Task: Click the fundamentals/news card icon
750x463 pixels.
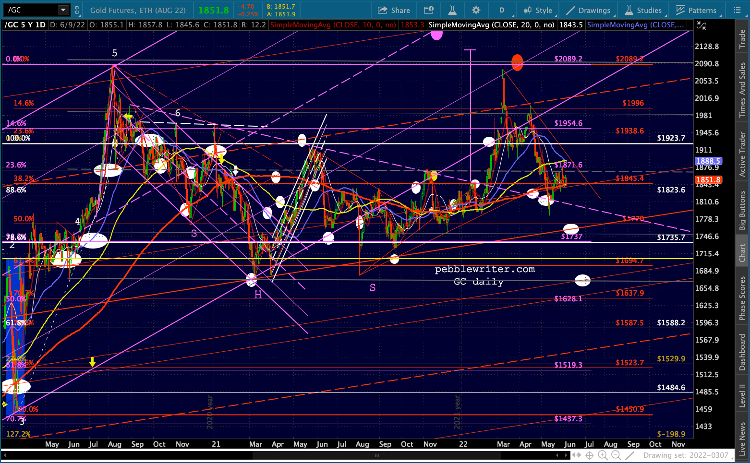Action: tap(429, 10)
